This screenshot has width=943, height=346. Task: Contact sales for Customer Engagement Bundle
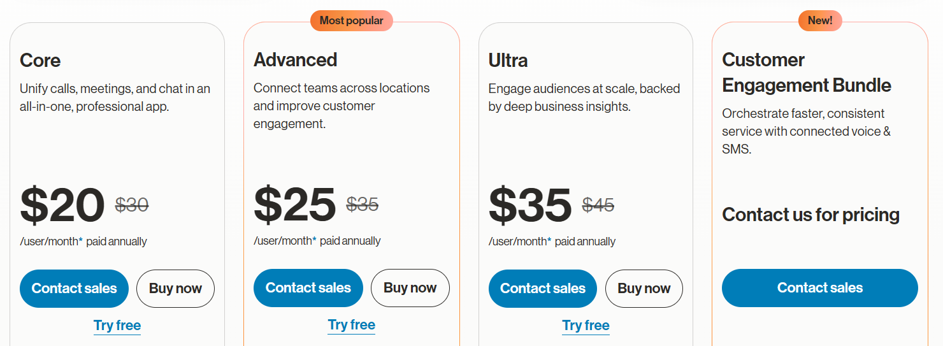[x=820, y=288]
